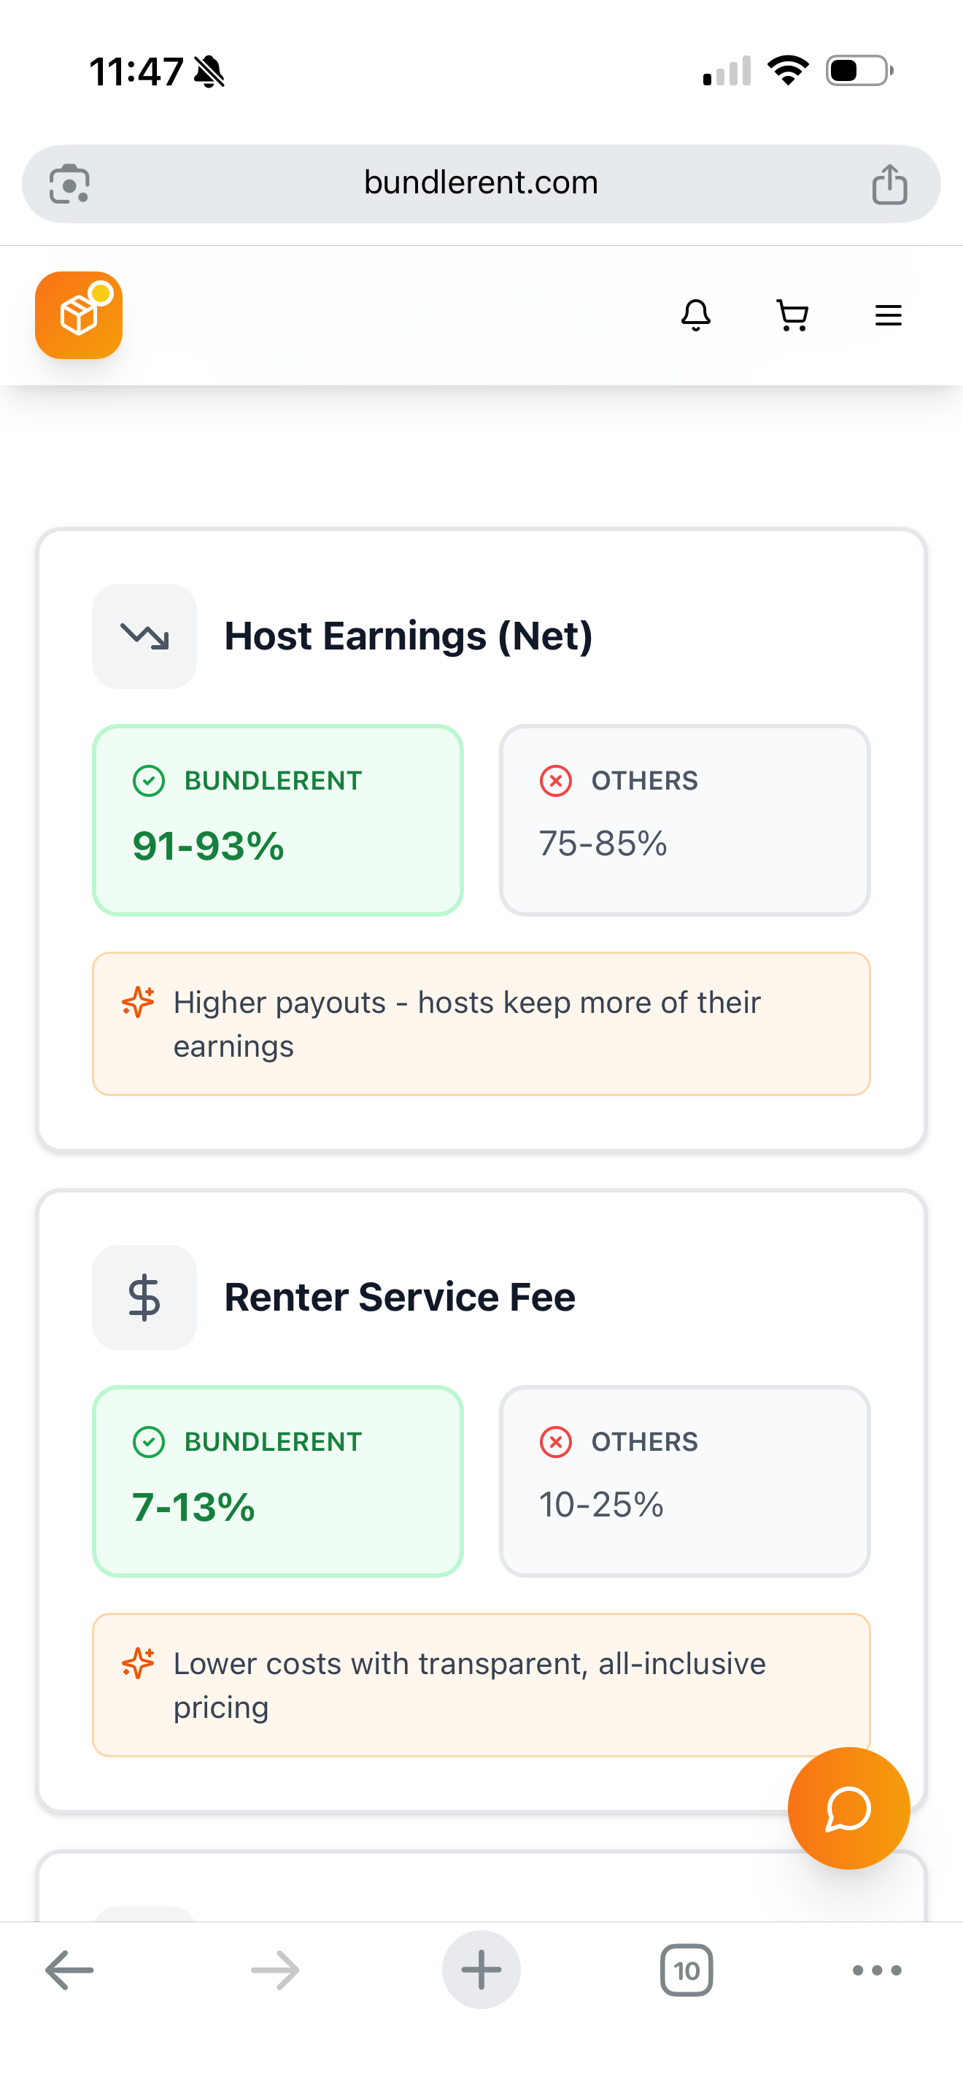Screen dimensions: 963x2093
Task: Open the shopping cart
Action: coord(792,315)
